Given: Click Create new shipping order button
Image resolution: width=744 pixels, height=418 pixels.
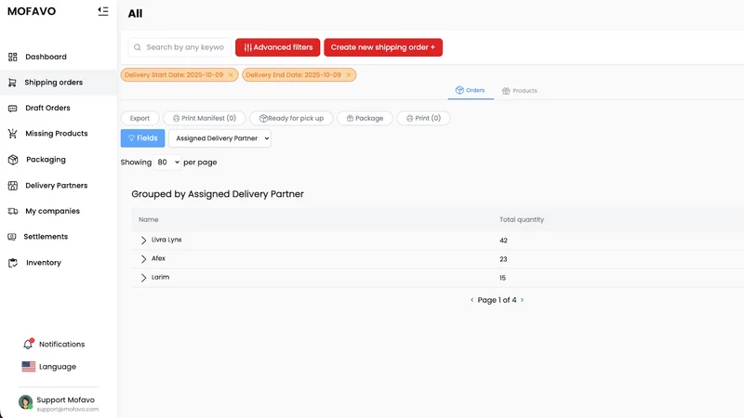Looking at the screenshot, I should [x=383, y=47].
